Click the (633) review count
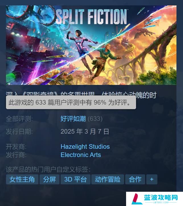 (x=95, y=119)
